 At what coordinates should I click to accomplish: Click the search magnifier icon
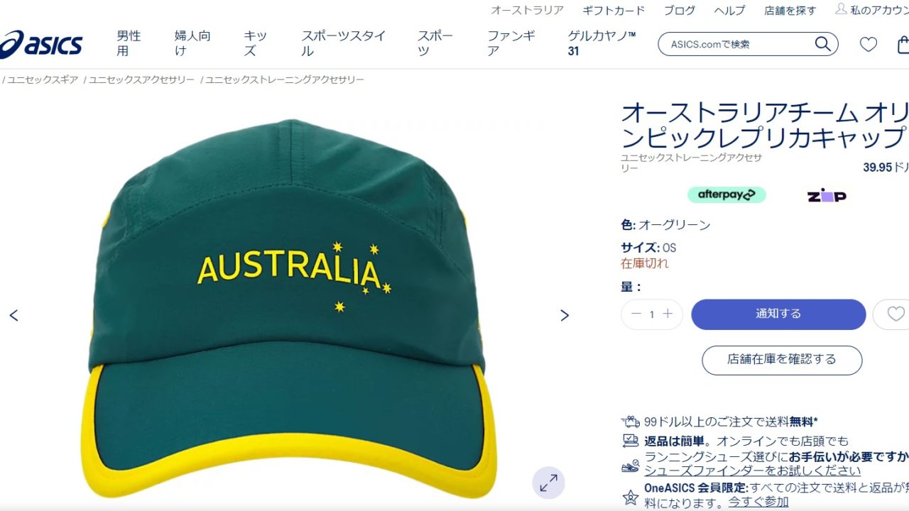[822, 44]
